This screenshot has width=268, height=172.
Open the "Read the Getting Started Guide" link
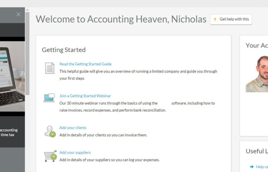85,64
